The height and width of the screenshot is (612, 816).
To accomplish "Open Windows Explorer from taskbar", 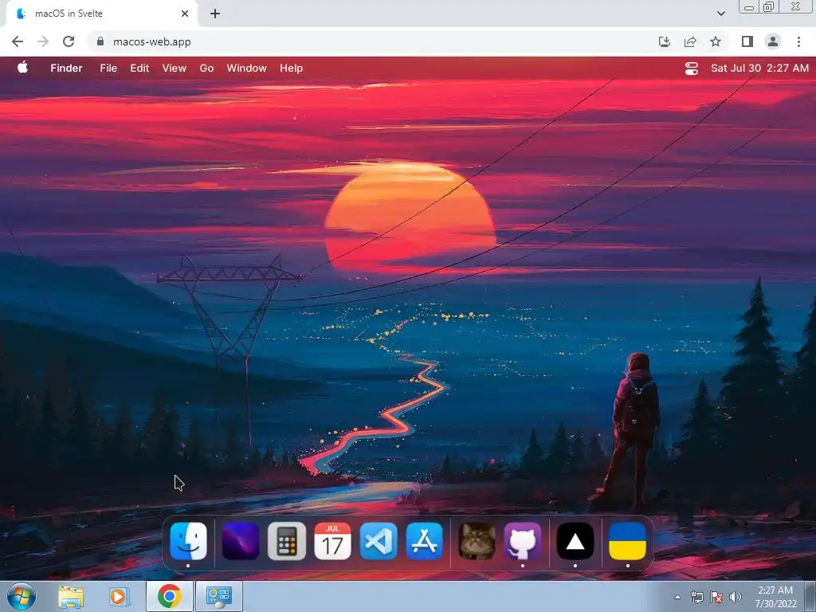I will 71,596.
